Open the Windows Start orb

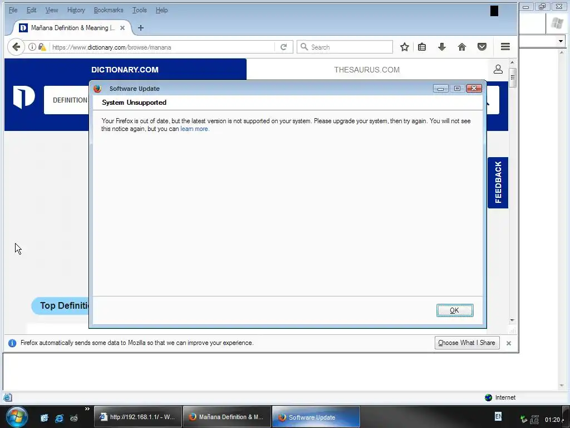click(16, 417)
